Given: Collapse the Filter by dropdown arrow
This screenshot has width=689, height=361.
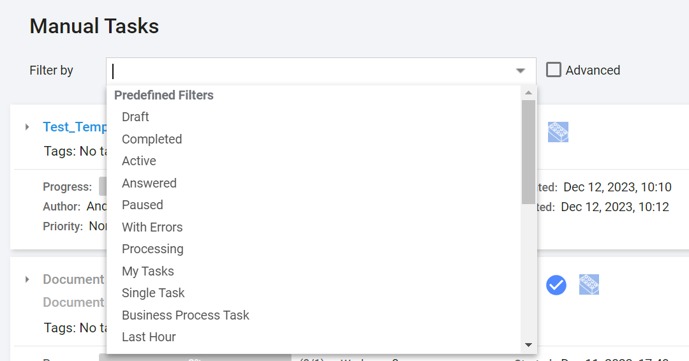Looking at the screenshot, I should (x=521, y=71).
